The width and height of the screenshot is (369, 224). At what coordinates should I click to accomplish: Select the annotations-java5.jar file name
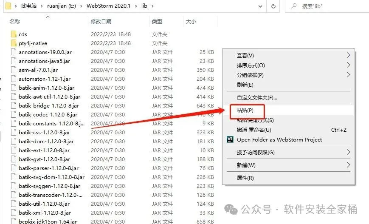pyautogui.click(x=45, y=61)
